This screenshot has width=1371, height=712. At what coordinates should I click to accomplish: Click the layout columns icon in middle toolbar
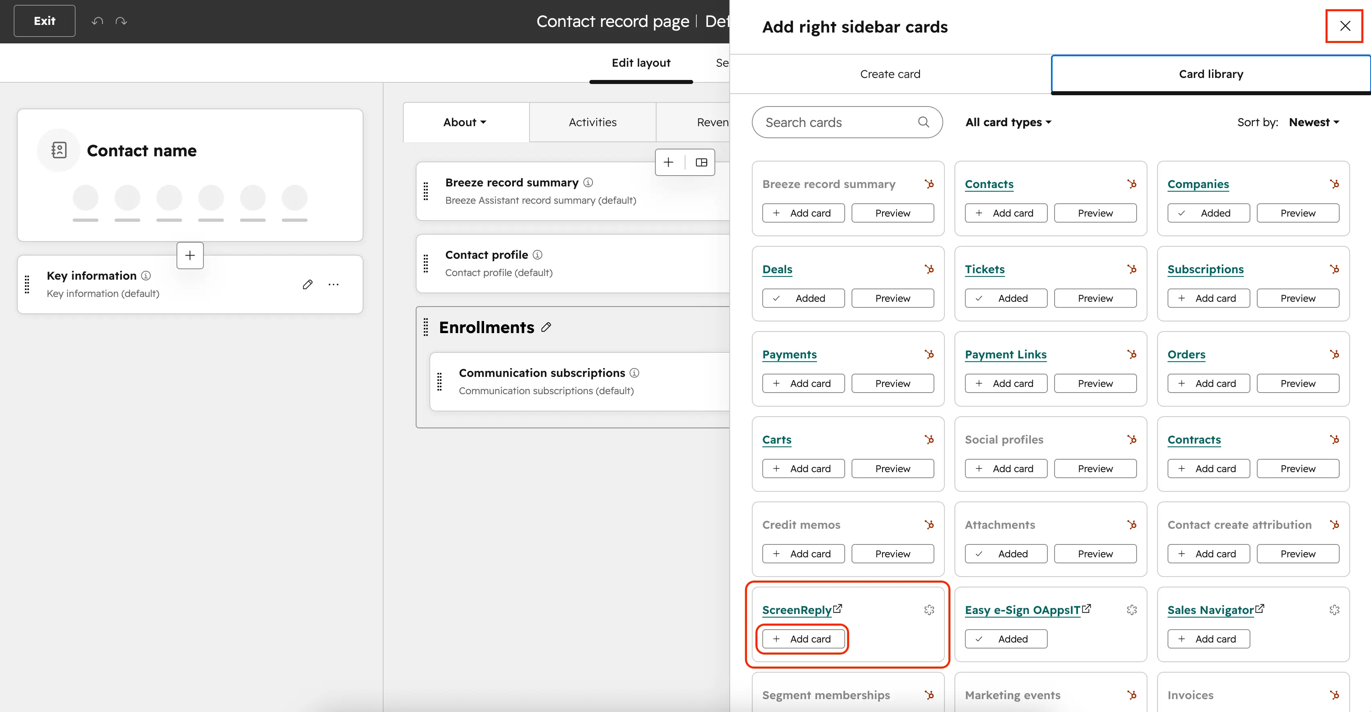(x=702, y=162)
